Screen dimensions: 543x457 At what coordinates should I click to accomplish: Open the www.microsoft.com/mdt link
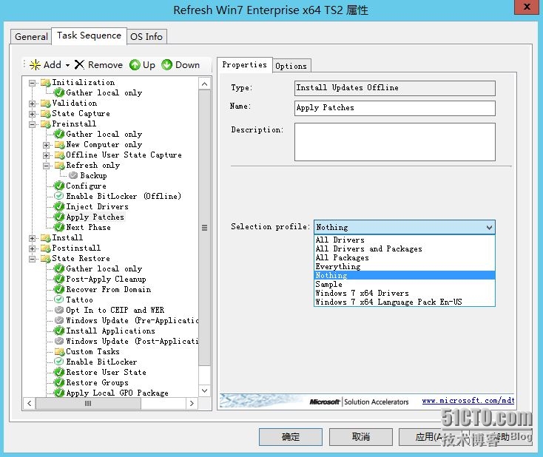pos(468,401)
